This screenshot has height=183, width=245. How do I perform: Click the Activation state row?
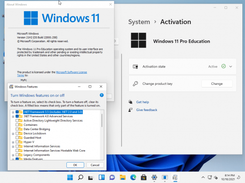point(182,67)
